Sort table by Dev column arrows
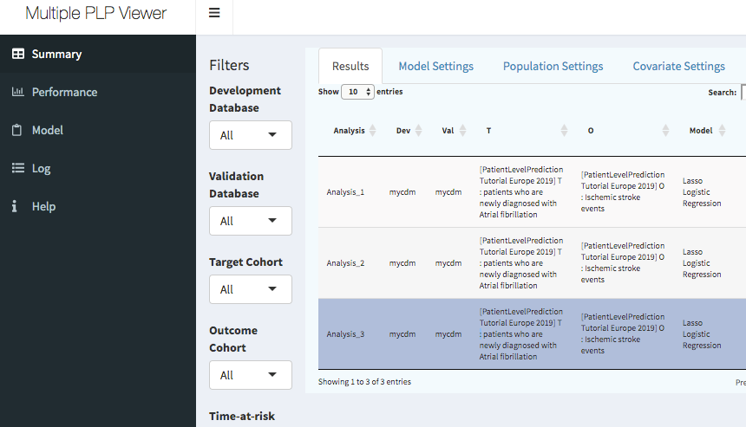 421,131
